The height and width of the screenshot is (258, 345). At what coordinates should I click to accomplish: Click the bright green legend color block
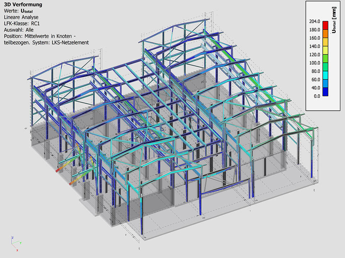(x=325, y=59)
